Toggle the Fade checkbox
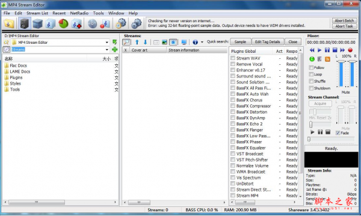361x216 pixels. tap(338, 133)
